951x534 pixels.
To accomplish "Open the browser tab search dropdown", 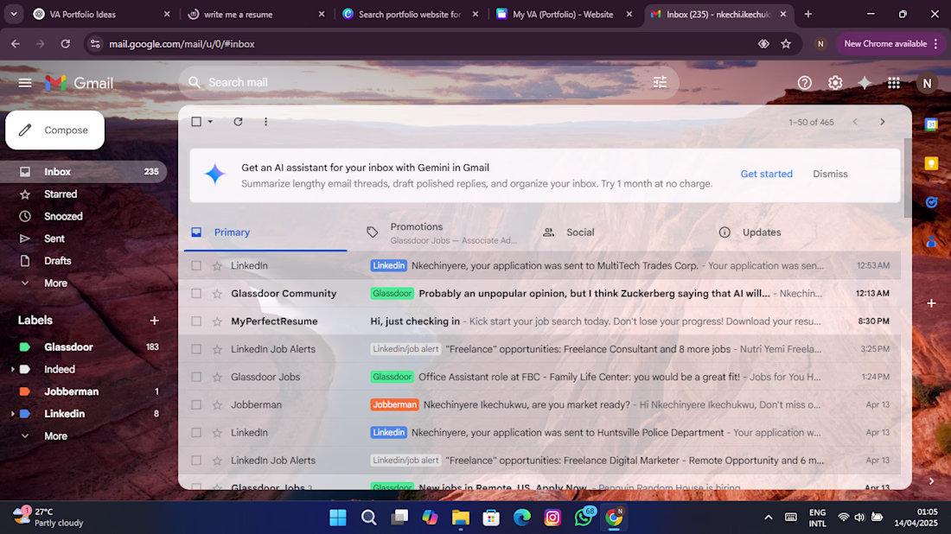I will coord(13,14).
